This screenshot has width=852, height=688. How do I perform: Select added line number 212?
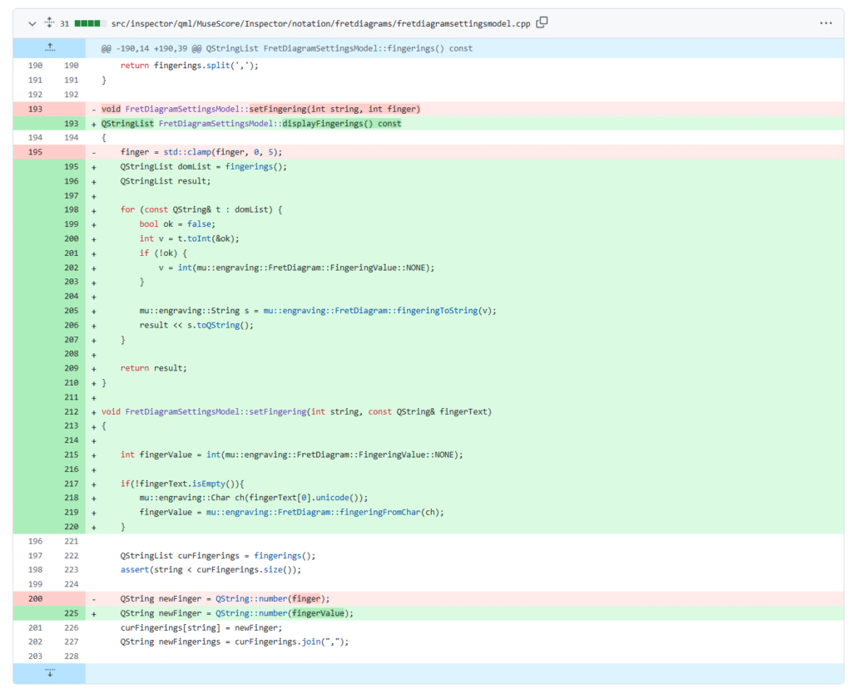tap(71, 411)
